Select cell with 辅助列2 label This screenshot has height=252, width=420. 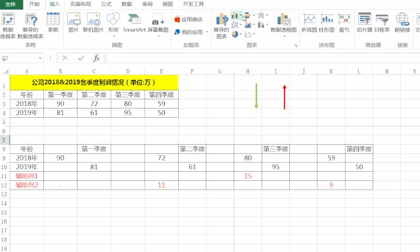[x=27, y=185]
